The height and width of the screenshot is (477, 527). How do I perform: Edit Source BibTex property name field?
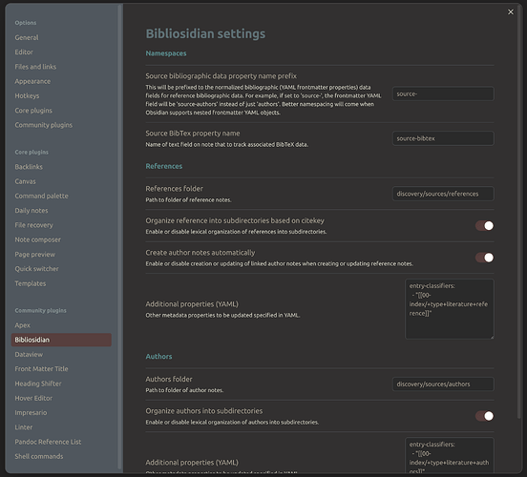443,138
